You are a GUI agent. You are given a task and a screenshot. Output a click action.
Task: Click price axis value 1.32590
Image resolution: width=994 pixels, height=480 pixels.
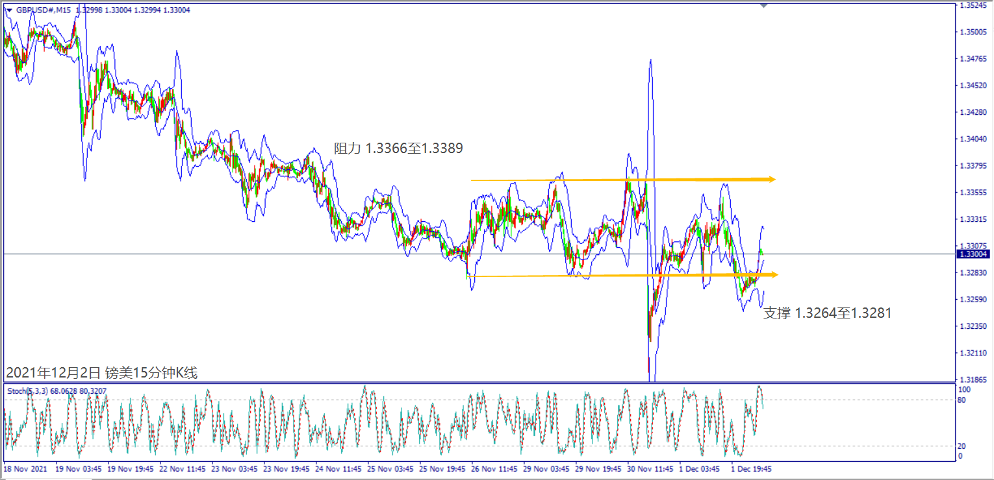tap(973, 300)
